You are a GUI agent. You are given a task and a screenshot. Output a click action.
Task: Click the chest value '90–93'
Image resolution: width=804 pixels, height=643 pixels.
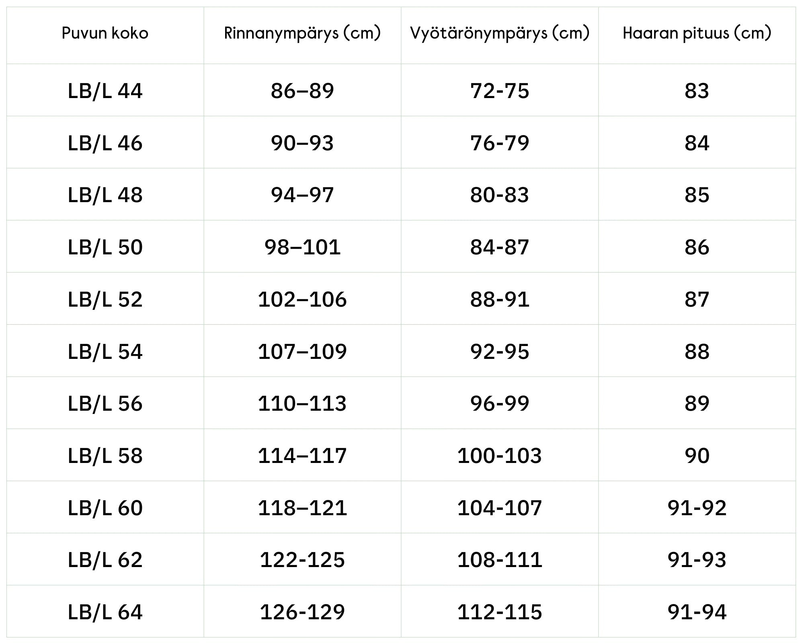point(302,143)
